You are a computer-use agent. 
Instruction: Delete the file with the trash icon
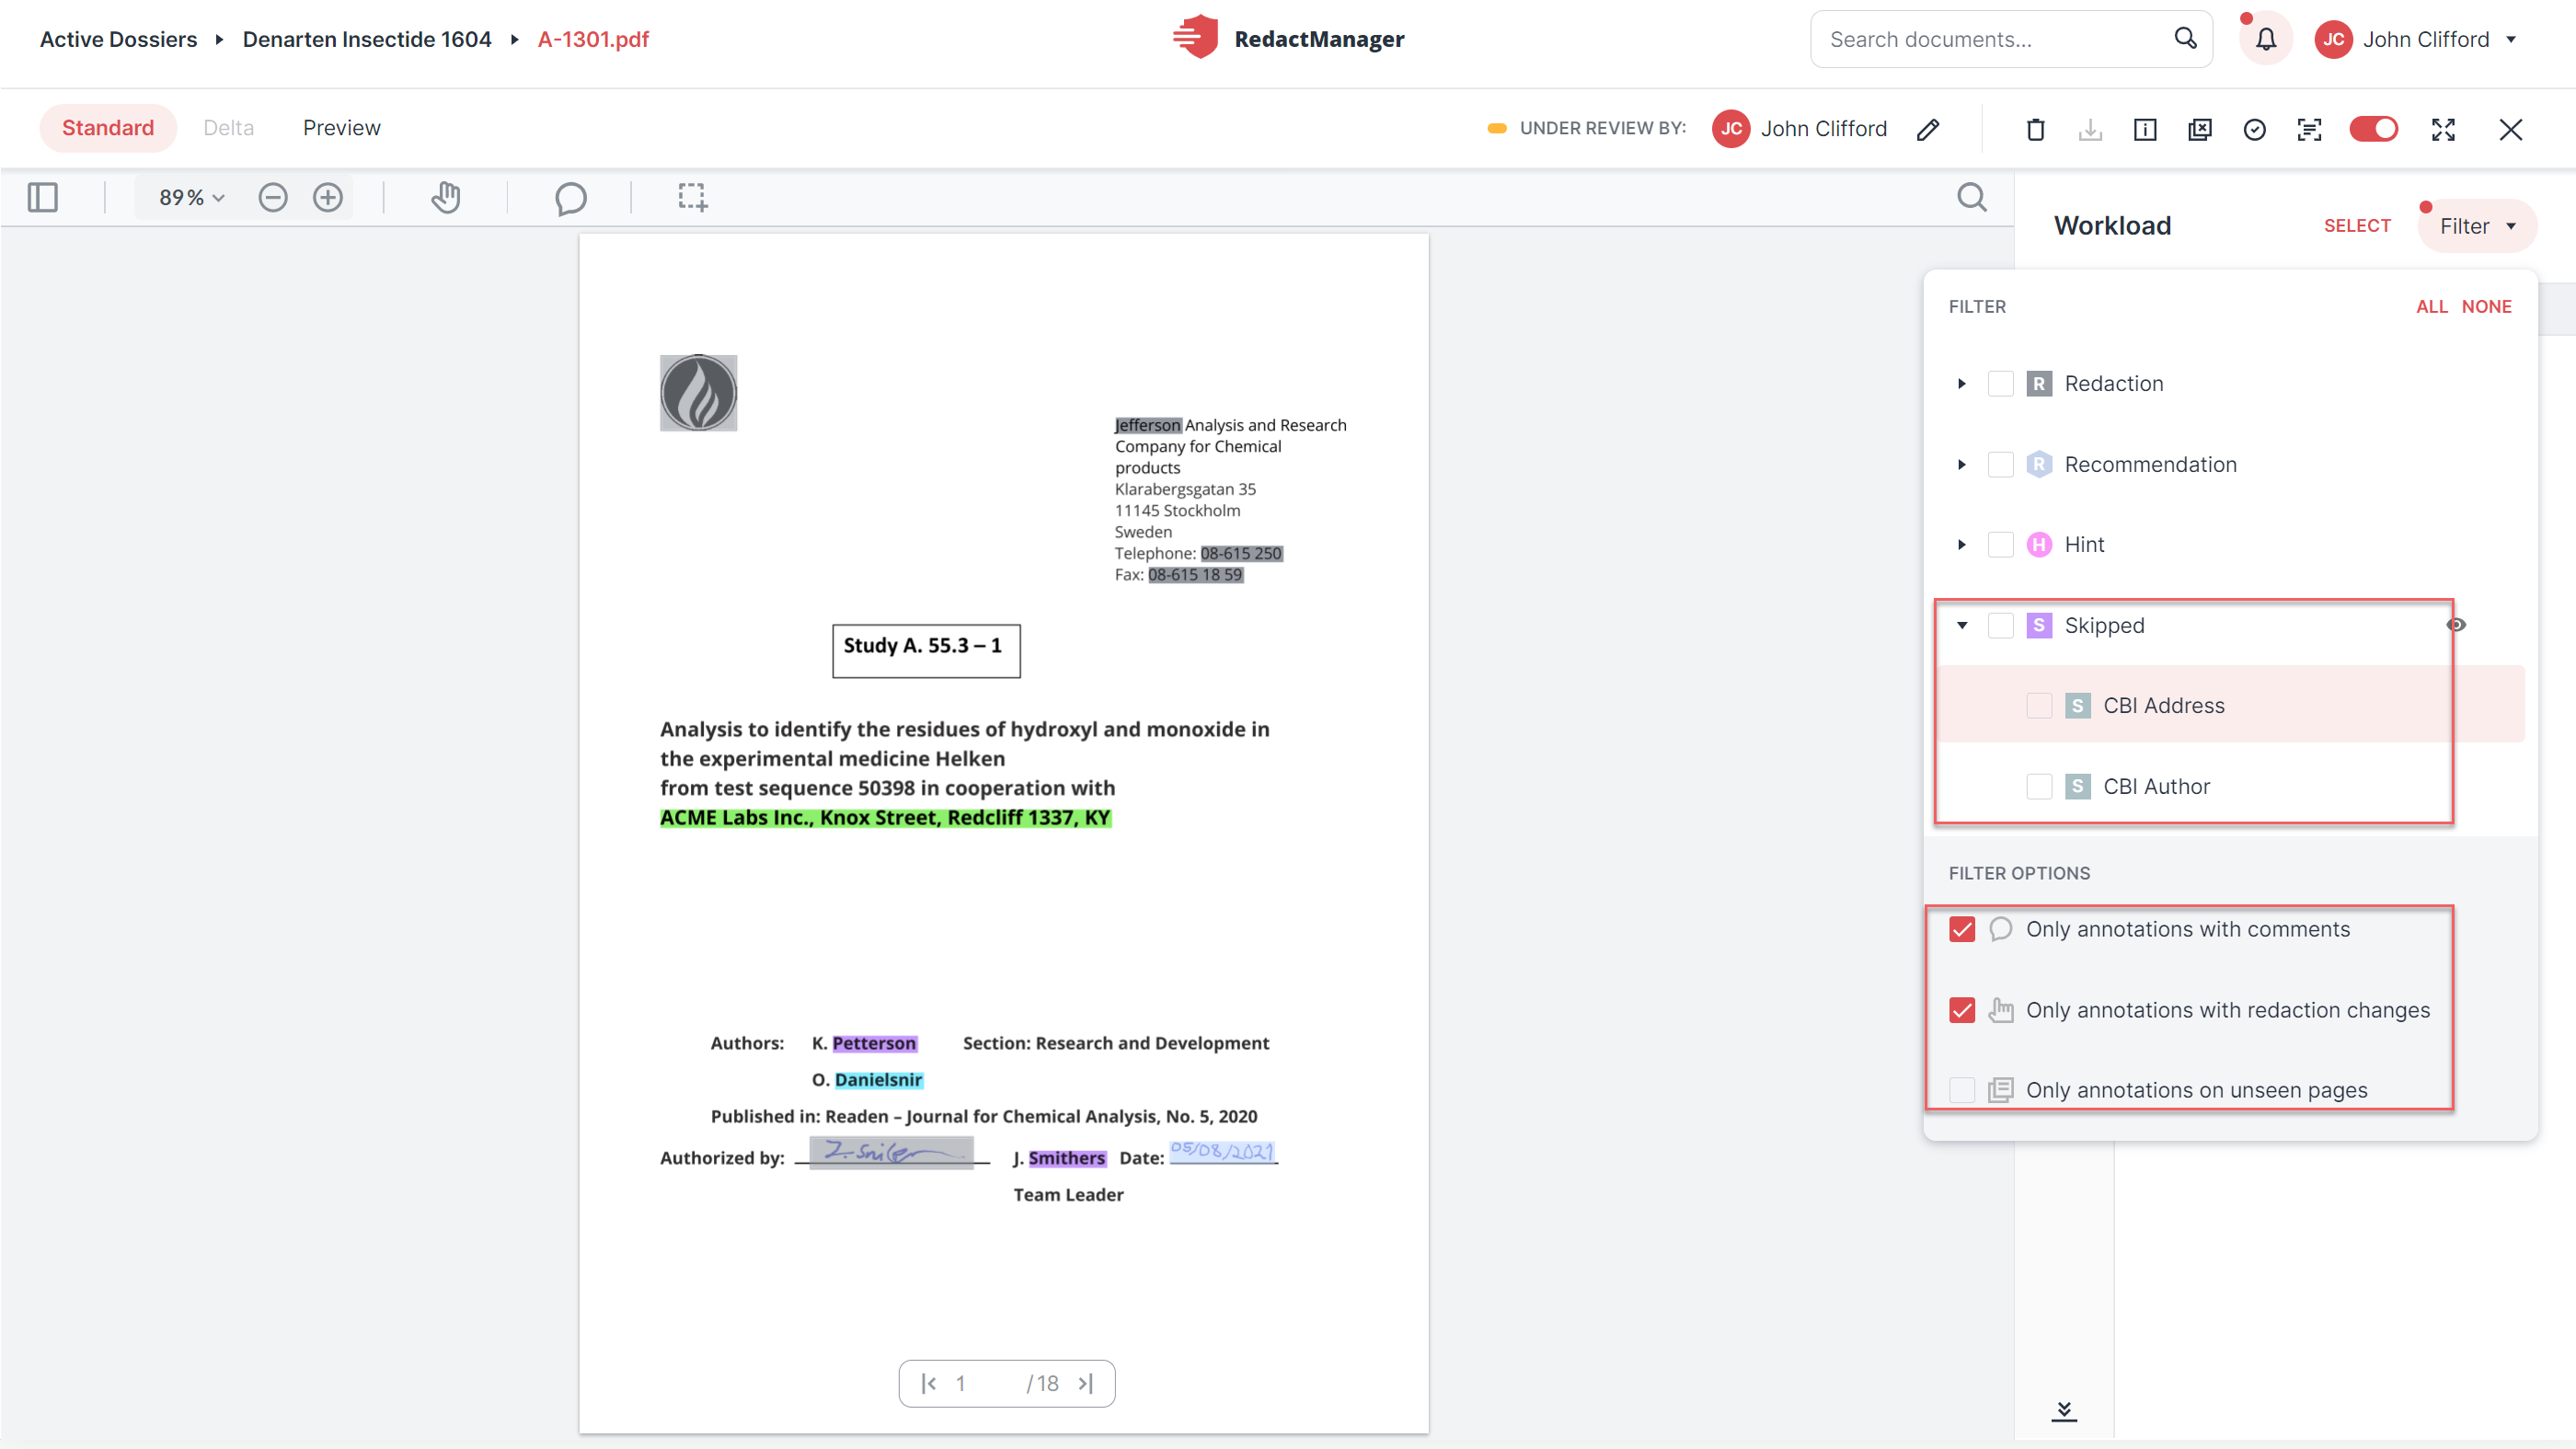[x=2035, y=129]
